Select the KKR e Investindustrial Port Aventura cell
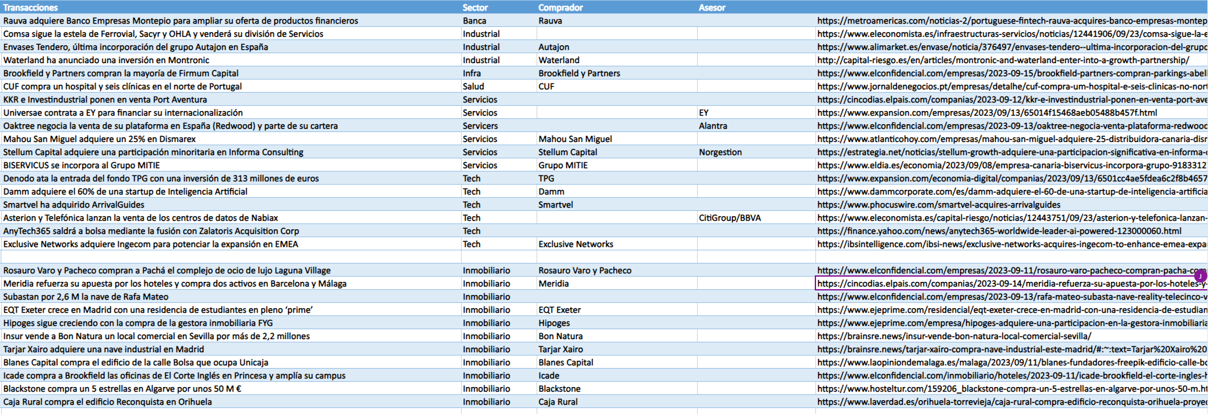Image resolution: width=1208 pixels, height=414 pixels. point(230,99)
